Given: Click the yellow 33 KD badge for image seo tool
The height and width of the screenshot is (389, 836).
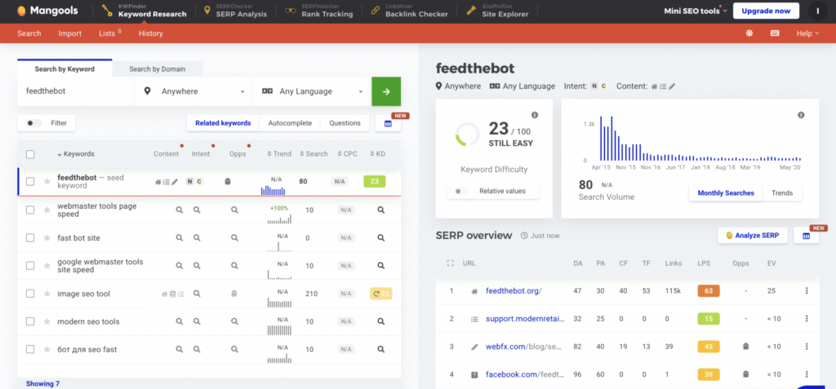Looking at the screenshot, I should pos(380,294).
